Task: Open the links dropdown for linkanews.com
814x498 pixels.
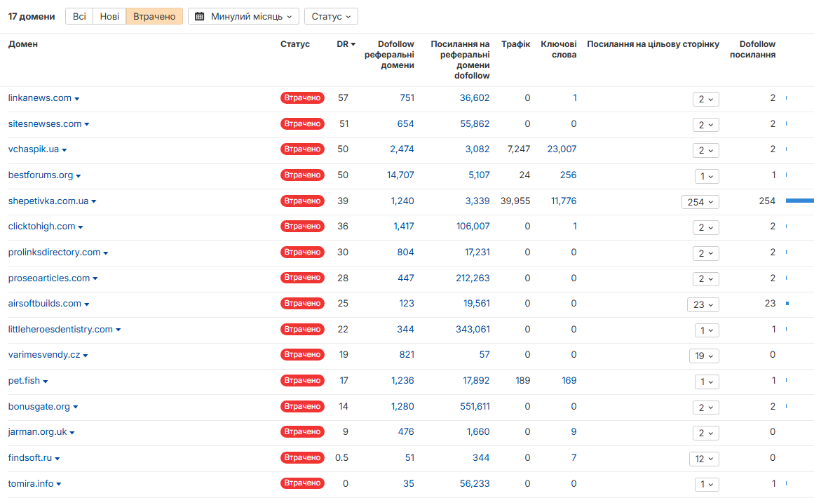Action: click(706, 99)
